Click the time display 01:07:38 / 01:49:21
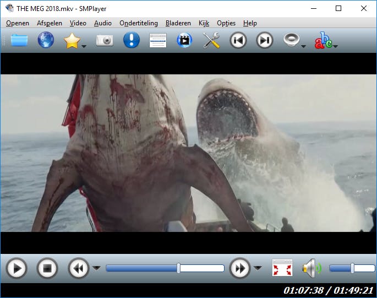Viewport: 377px width, 298px height. 329,290
